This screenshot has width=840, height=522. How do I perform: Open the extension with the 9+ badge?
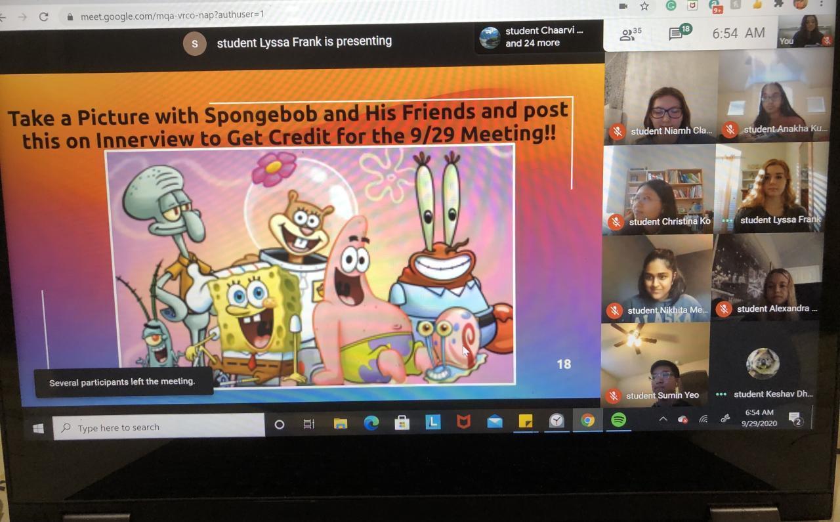(x=715, y=6)
